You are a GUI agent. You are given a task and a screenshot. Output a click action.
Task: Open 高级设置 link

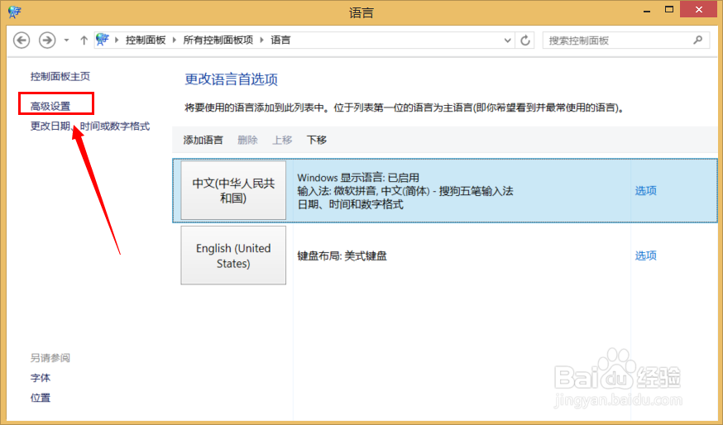tap(50, 106)
